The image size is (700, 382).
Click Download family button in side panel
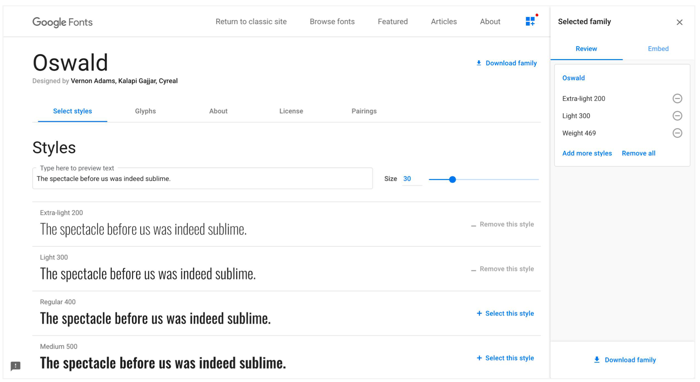625,360
